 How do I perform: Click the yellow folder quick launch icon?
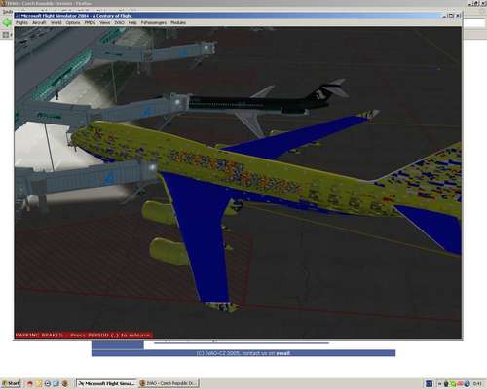tap(39, 384)
